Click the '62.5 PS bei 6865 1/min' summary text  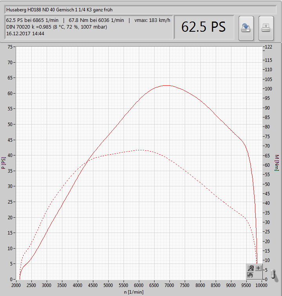(32, 20)
